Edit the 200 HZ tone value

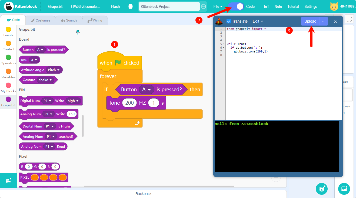pyautogui.click(x=129, y=103)
